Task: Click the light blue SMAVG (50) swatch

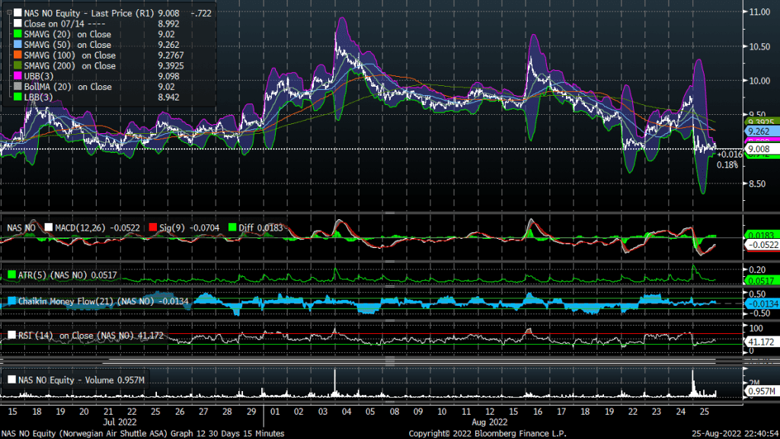Action: click(x=18, y=45)
